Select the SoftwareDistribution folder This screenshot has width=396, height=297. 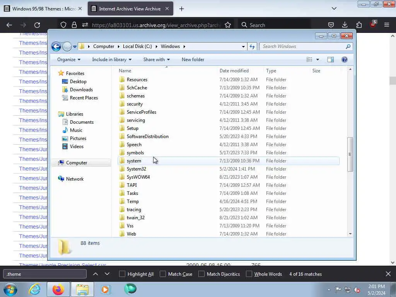[147, 137]
